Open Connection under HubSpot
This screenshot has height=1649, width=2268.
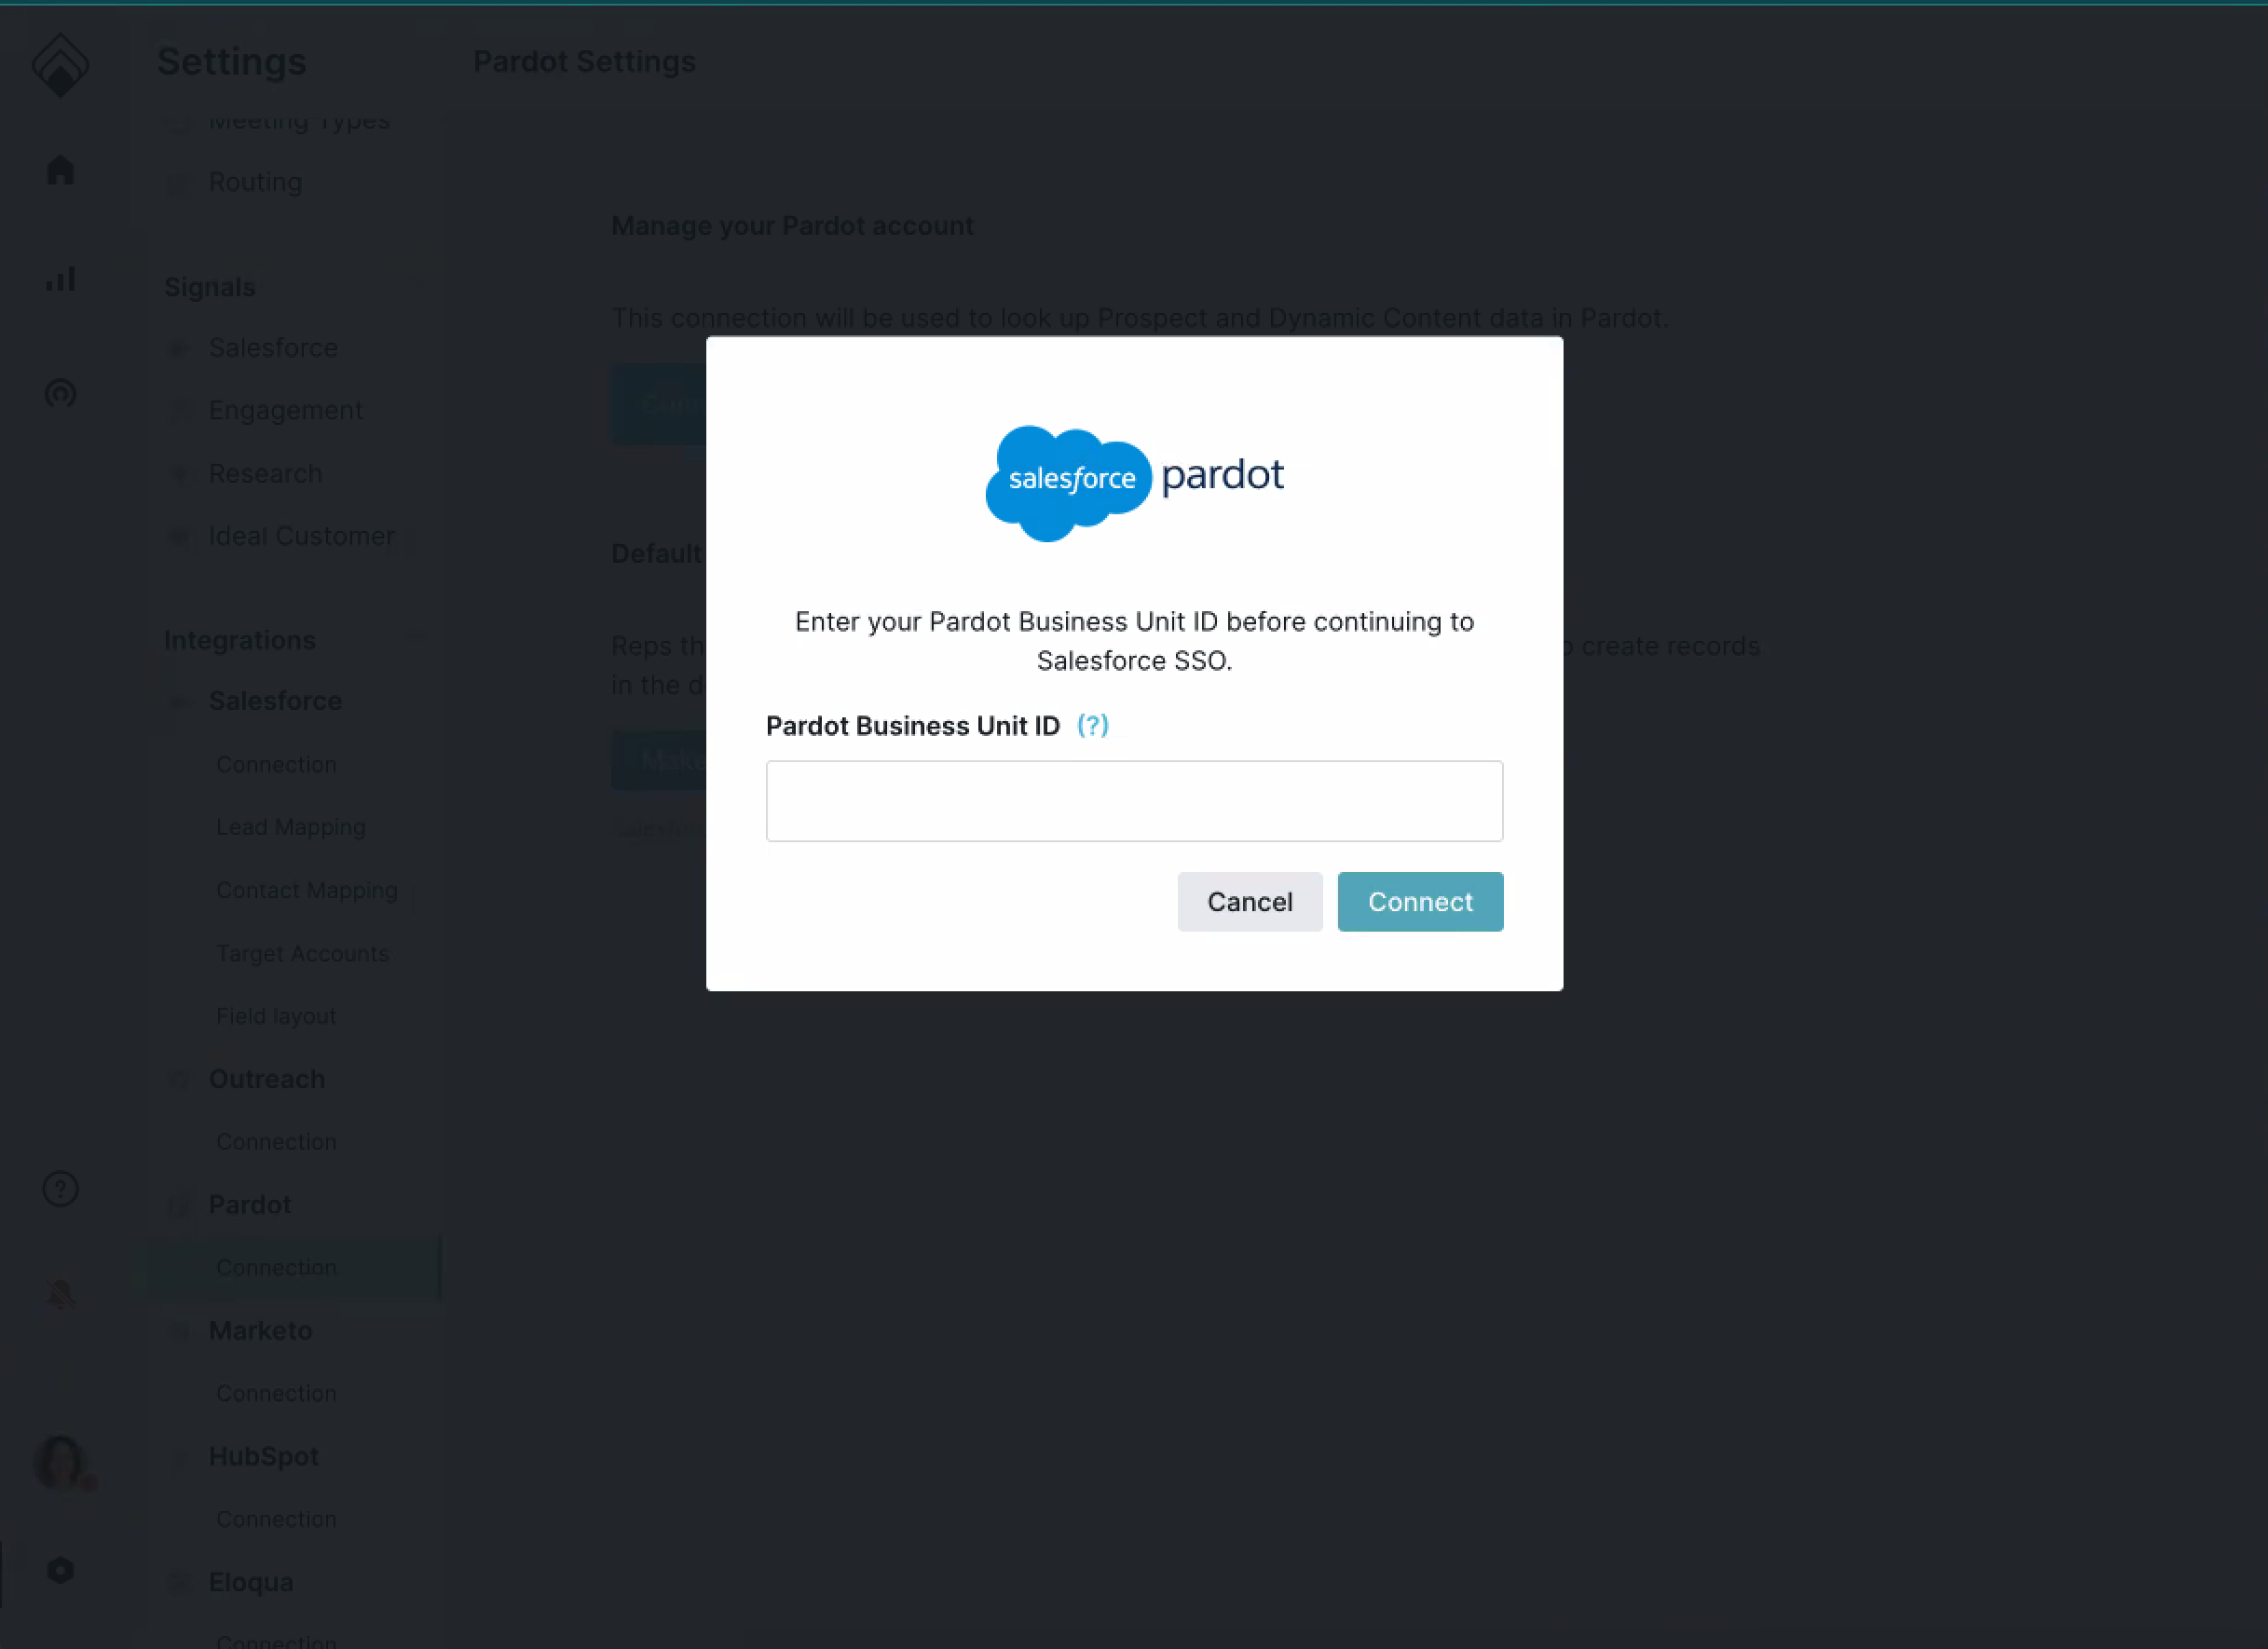pos(276,1520)
